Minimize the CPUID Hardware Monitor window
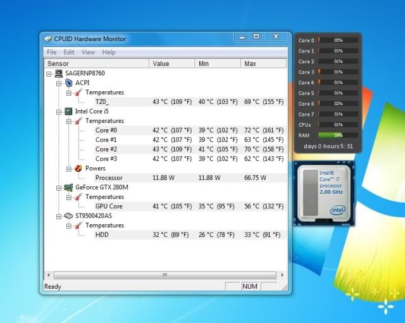 242,37
